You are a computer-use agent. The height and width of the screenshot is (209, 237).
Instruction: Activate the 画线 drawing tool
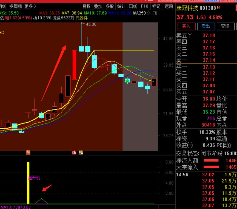[133, 6]
